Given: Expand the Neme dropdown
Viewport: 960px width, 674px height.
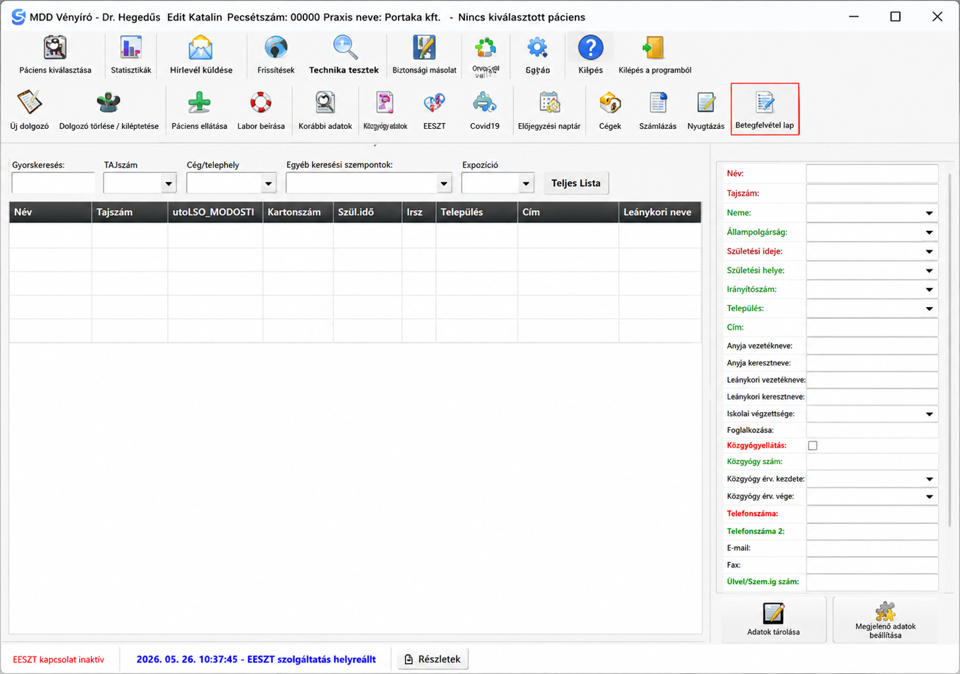Looking at the screenshot, I should click(x=929, y=213).
